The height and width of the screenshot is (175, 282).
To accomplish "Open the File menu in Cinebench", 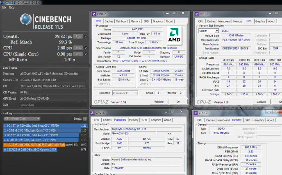I will [4, 7].
